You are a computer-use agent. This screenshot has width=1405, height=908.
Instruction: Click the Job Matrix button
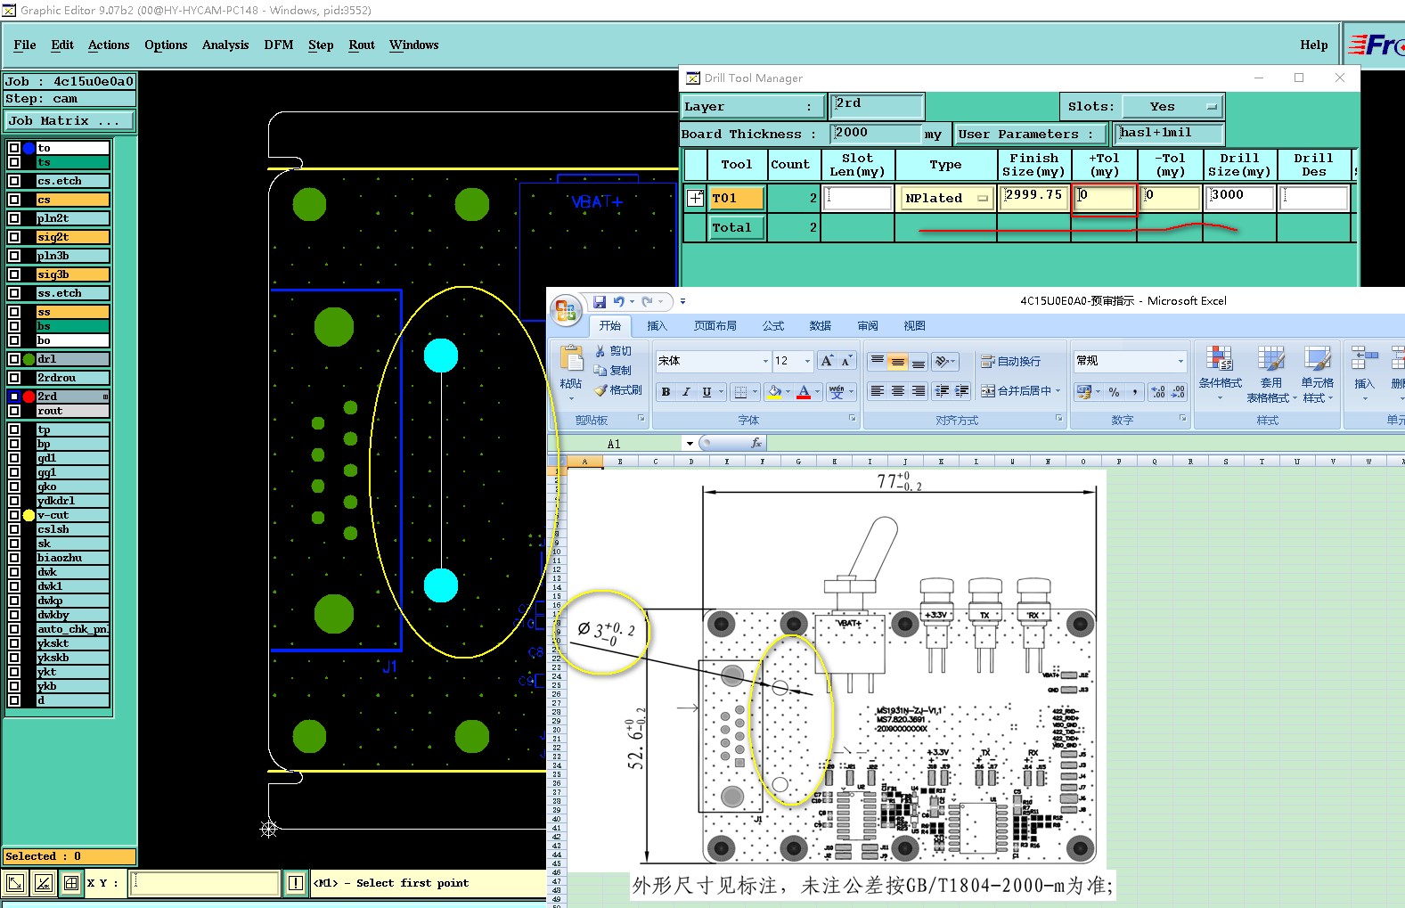pyautogui.click(x=69, y=121)
